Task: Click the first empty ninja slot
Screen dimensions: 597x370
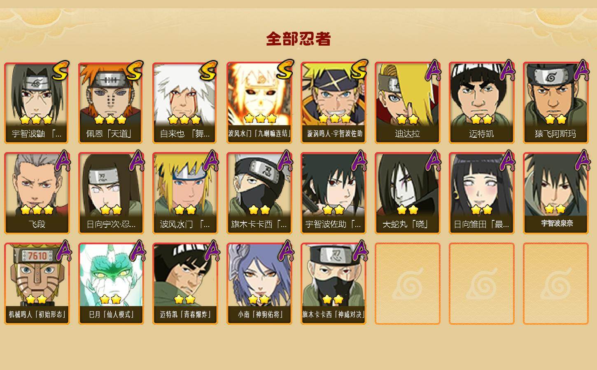Action: tap(407, 284)
